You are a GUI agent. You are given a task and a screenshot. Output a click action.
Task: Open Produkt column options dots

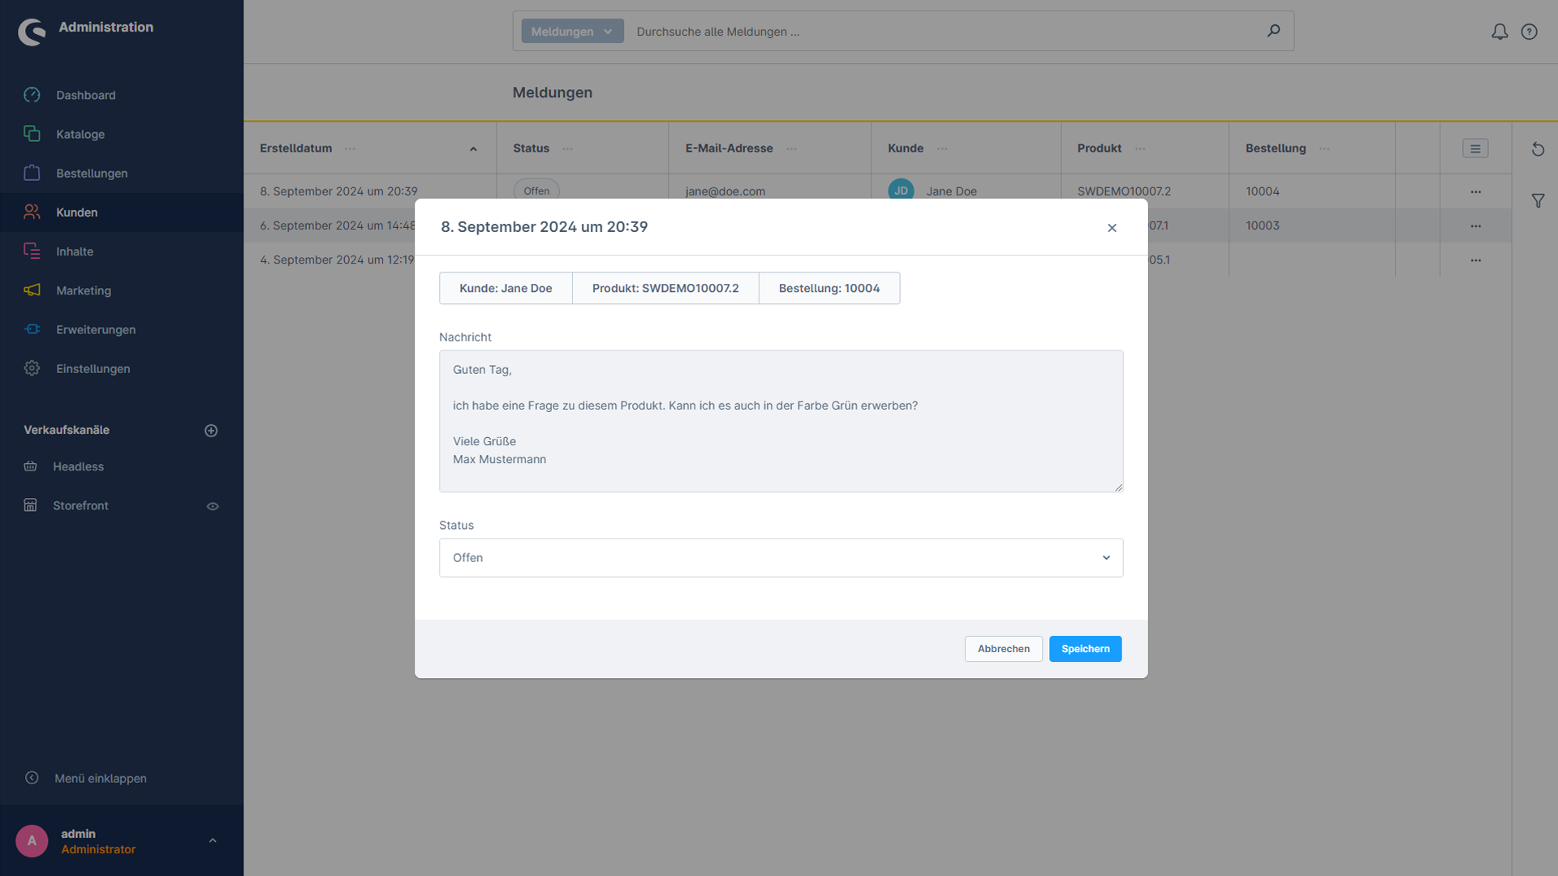pyautogui.click(x=1140, y=148)
